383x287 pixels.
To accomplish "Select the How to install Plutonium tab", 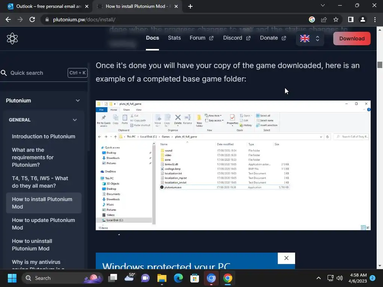I will (x=137, y=6).
